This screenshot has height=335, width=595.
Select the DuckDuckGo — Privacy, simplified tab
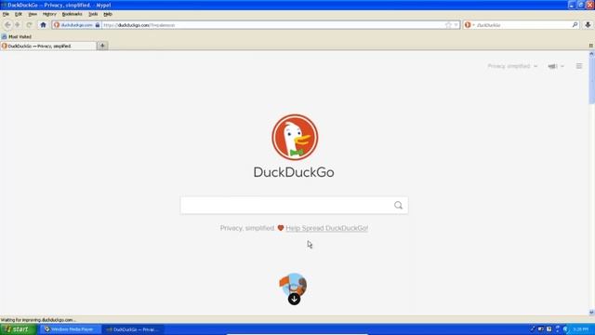[48, 46]
